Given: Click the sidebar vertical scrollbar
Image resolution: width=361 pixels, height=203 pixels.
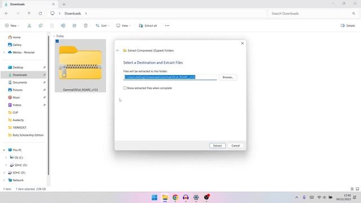Looking at the screenshot, I should coord(49,106).
